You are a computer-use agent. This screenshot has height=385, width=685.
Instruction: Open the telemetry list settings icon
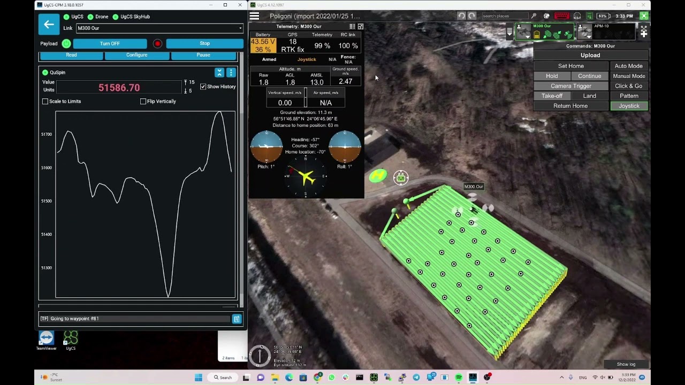coord(352,26)
